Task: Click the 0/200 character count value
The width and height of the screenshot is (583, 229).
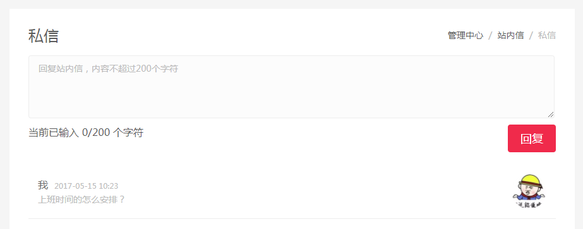Action: click(96, 133)
